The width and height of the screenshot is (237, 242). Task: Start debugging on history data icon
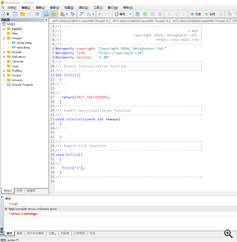pyautogui.click(x=137, y=14)
